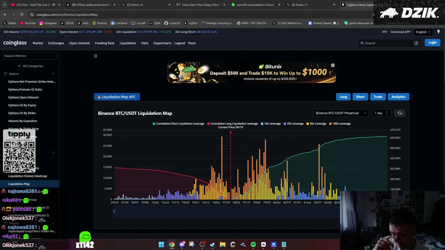Viewport: 445px width, 250px height.
Task: Open the socialfi bookmark folder
Action: pyautogui.click(x=138, y=23)
